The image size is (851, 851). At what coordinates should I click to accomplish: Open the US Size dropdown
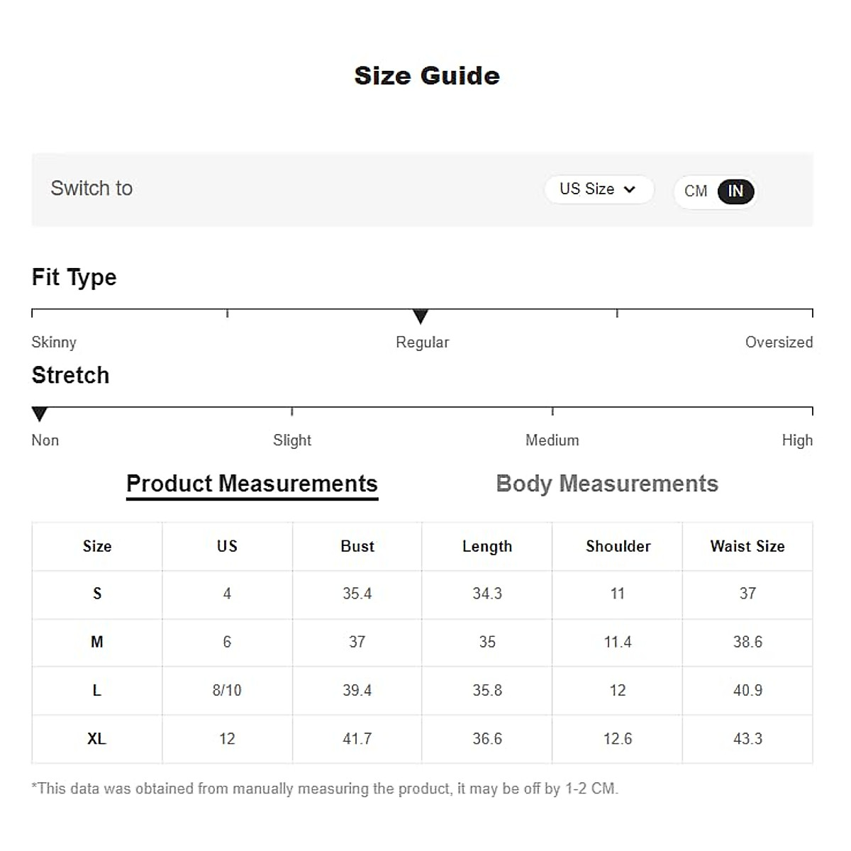coord(598,189)
